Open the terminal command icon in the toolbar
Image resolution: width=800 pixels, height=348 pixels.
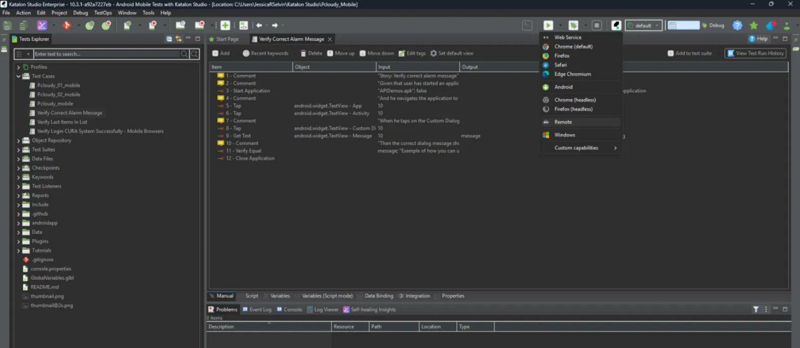[x=527, y=25]
